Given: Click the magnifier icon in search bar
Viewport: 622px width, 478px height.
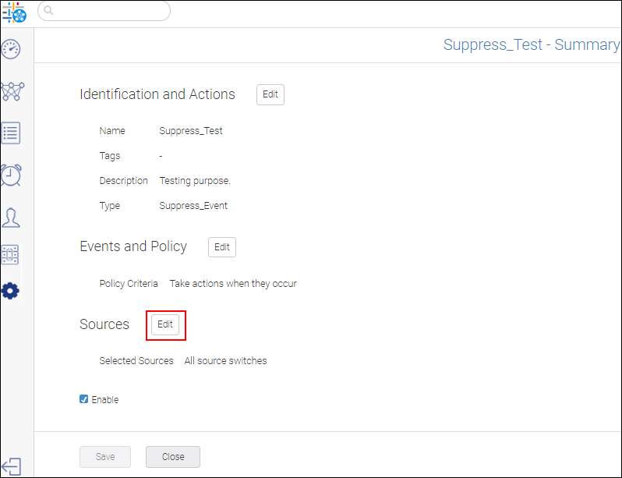Looking at the screenshot, I should [48, 11].
